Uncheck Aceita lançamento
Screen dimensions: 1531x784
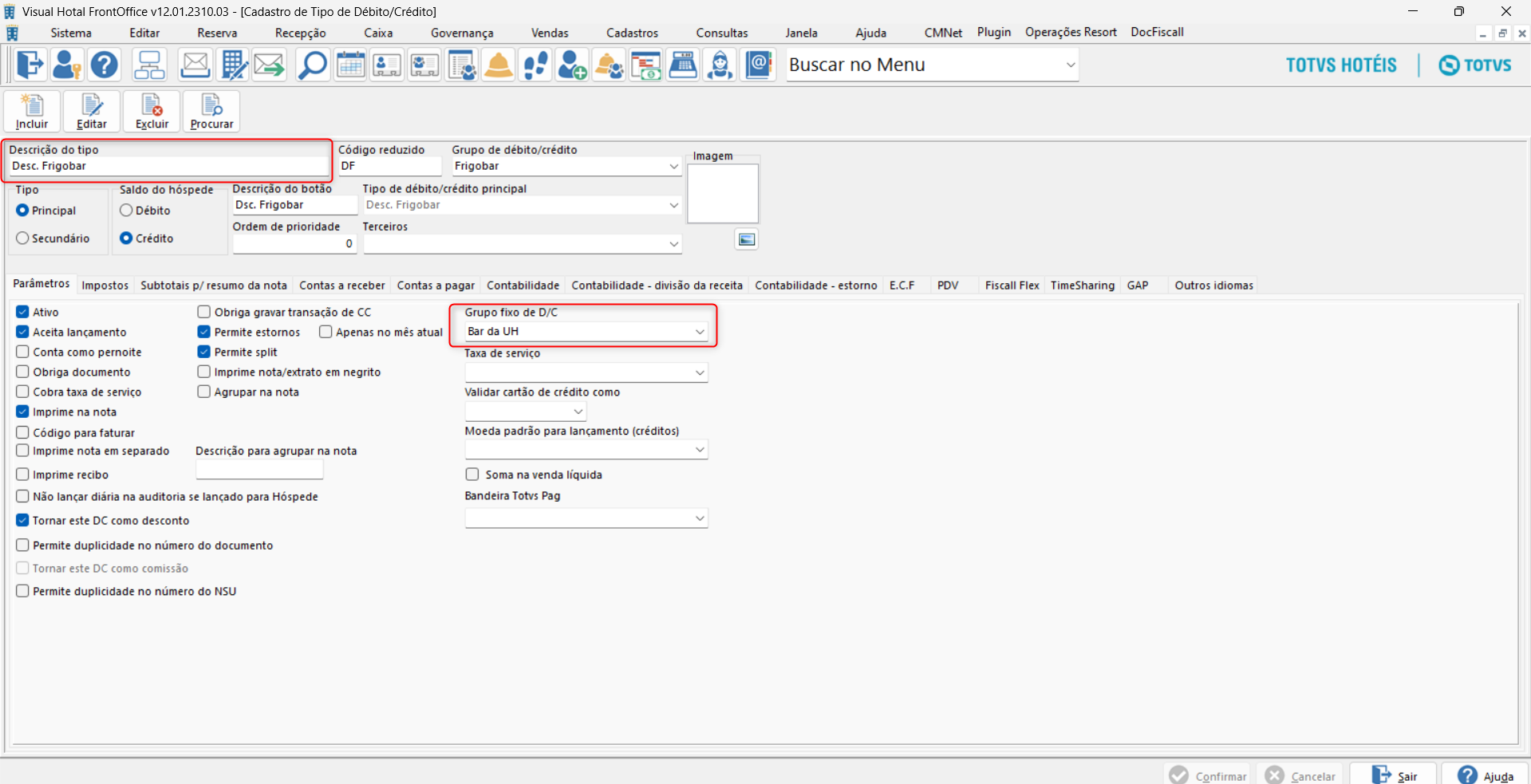tap(22, 332)
